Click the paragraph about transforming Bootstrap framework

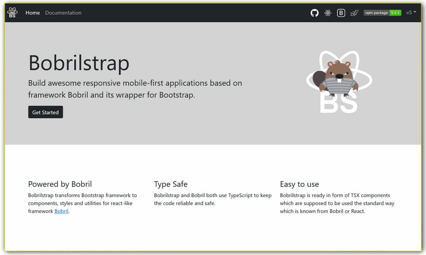point(83,203)
